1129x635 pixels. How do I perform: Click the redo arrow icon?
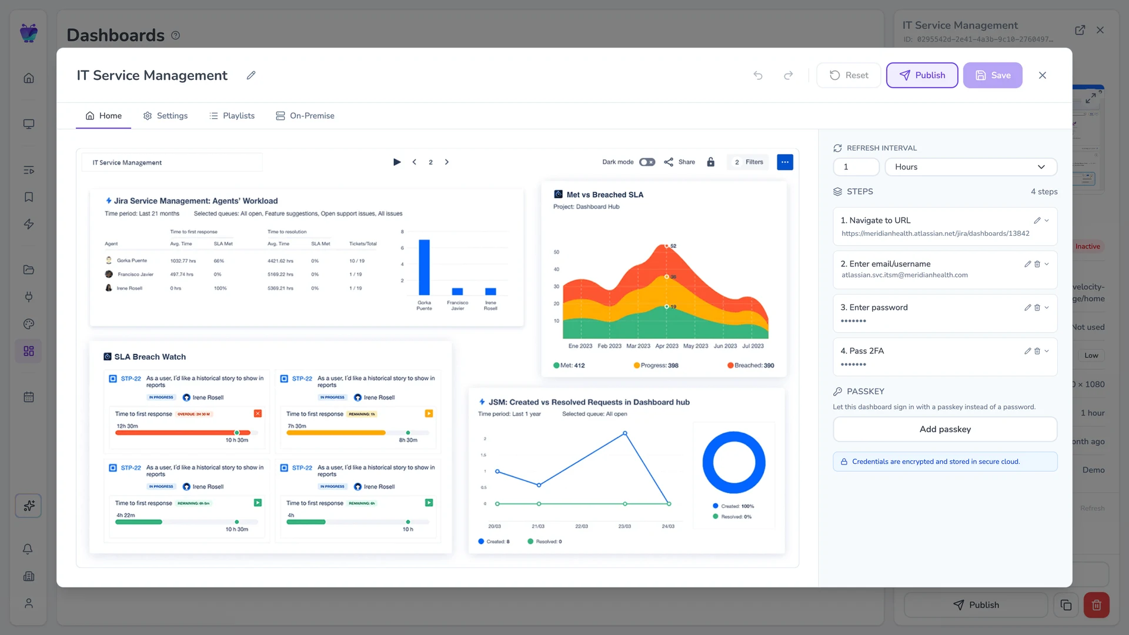pos(789,75)
